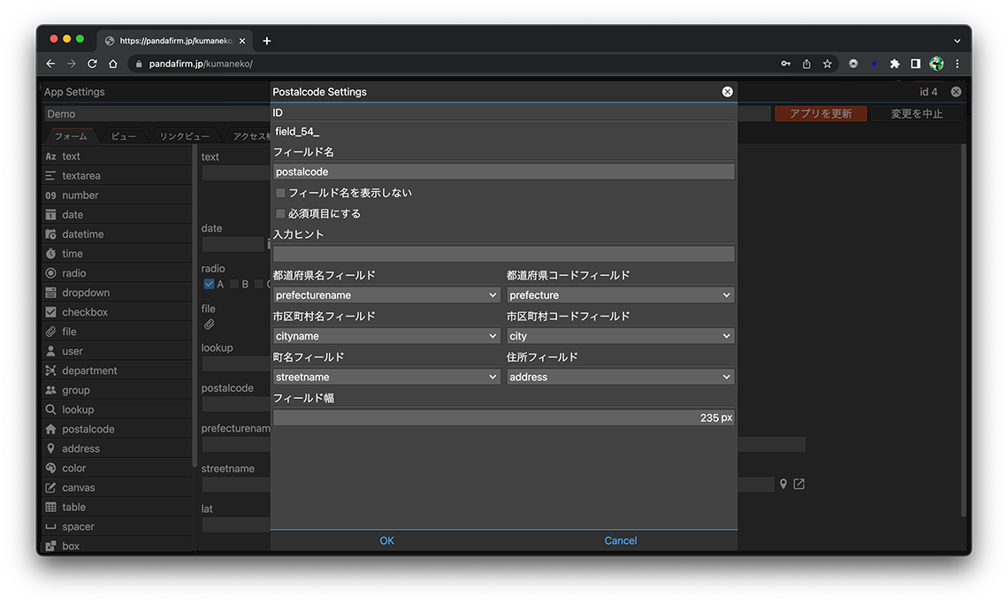Uncheck radio option A in form preview
The height and width of the screenshot is (604, 1008).
coord(209,284)
